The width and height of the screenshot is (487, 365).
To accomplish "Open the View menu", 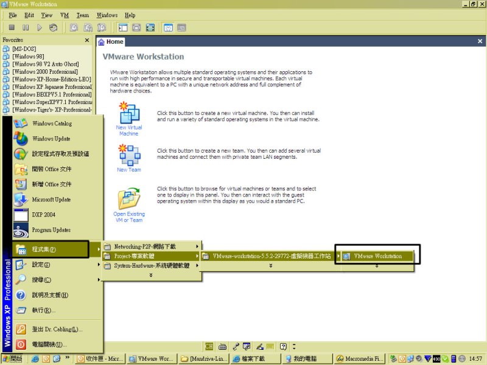I will tap(47, 15).
